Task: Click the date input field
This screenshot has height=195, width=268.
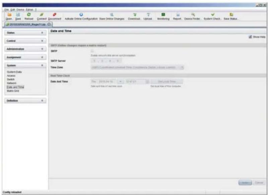Action: [104, 82]
